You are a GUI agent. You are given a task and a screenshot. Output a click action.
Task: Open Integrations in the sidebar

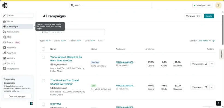(x=17, y=69)
